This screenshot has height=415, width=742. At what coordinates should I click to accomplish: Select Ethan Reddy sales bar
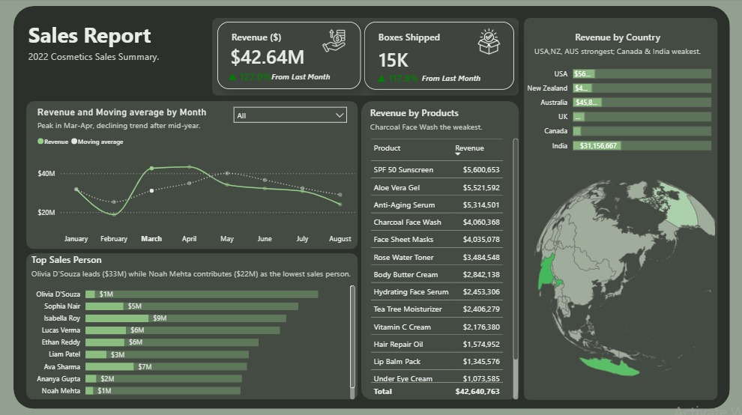tap(172, 342)
